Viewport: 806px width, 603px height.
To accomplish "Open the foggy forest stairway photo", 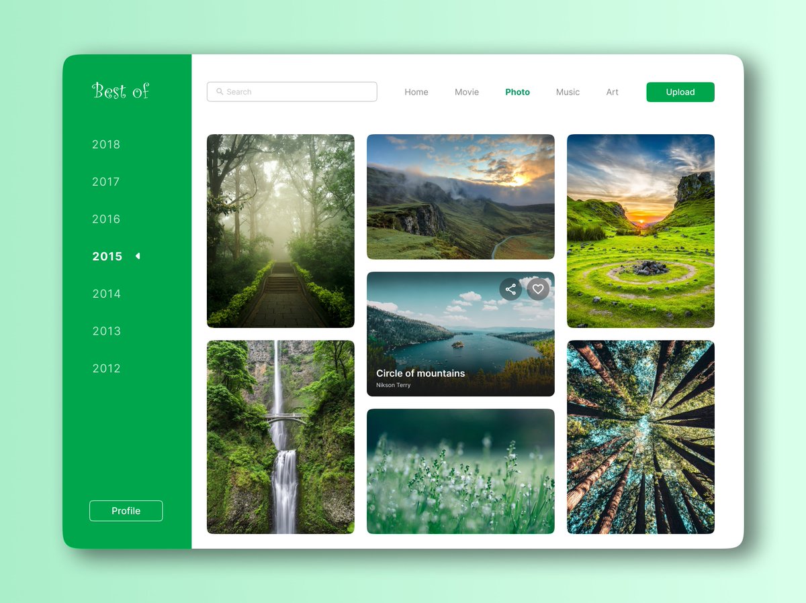I will pos(281,231).
